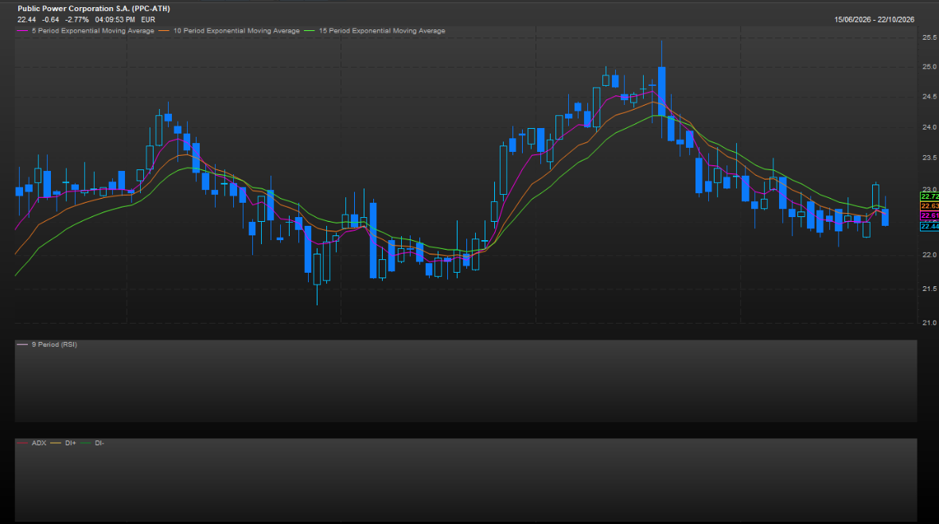This screenshot has width=939, height=524.
Task: Click the 04:09:53 PM timestamp
Action: coord(115,20)
